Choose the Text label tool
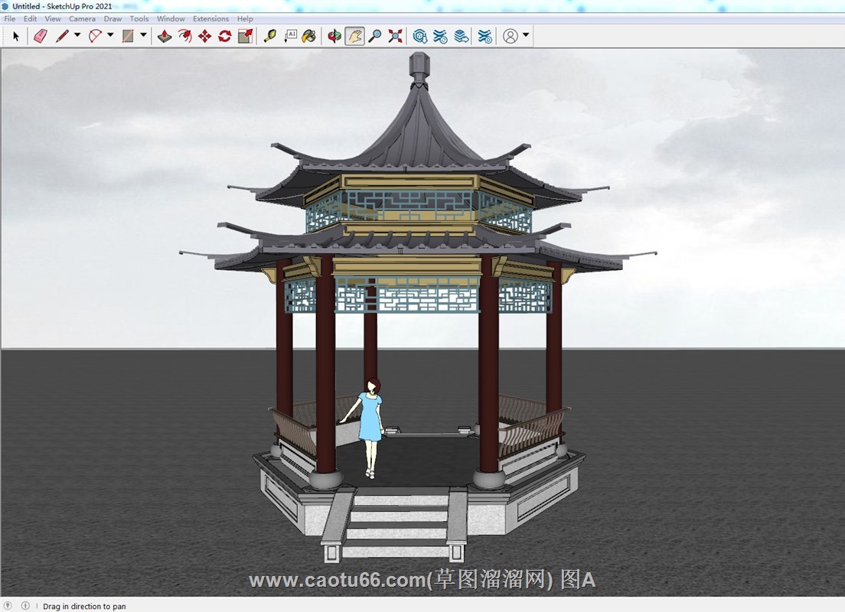 [291, 36]
